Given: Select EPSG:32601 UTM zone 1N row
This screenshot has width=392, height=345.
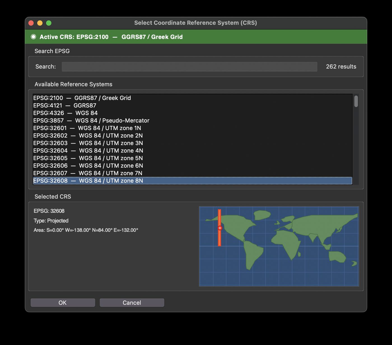Looking at the screenshot, I should (x=192, y=128).
